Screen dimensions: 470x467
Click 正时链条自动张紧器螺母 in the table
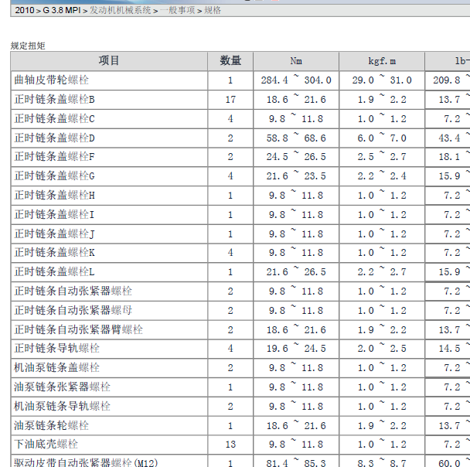tap(73, 311)
